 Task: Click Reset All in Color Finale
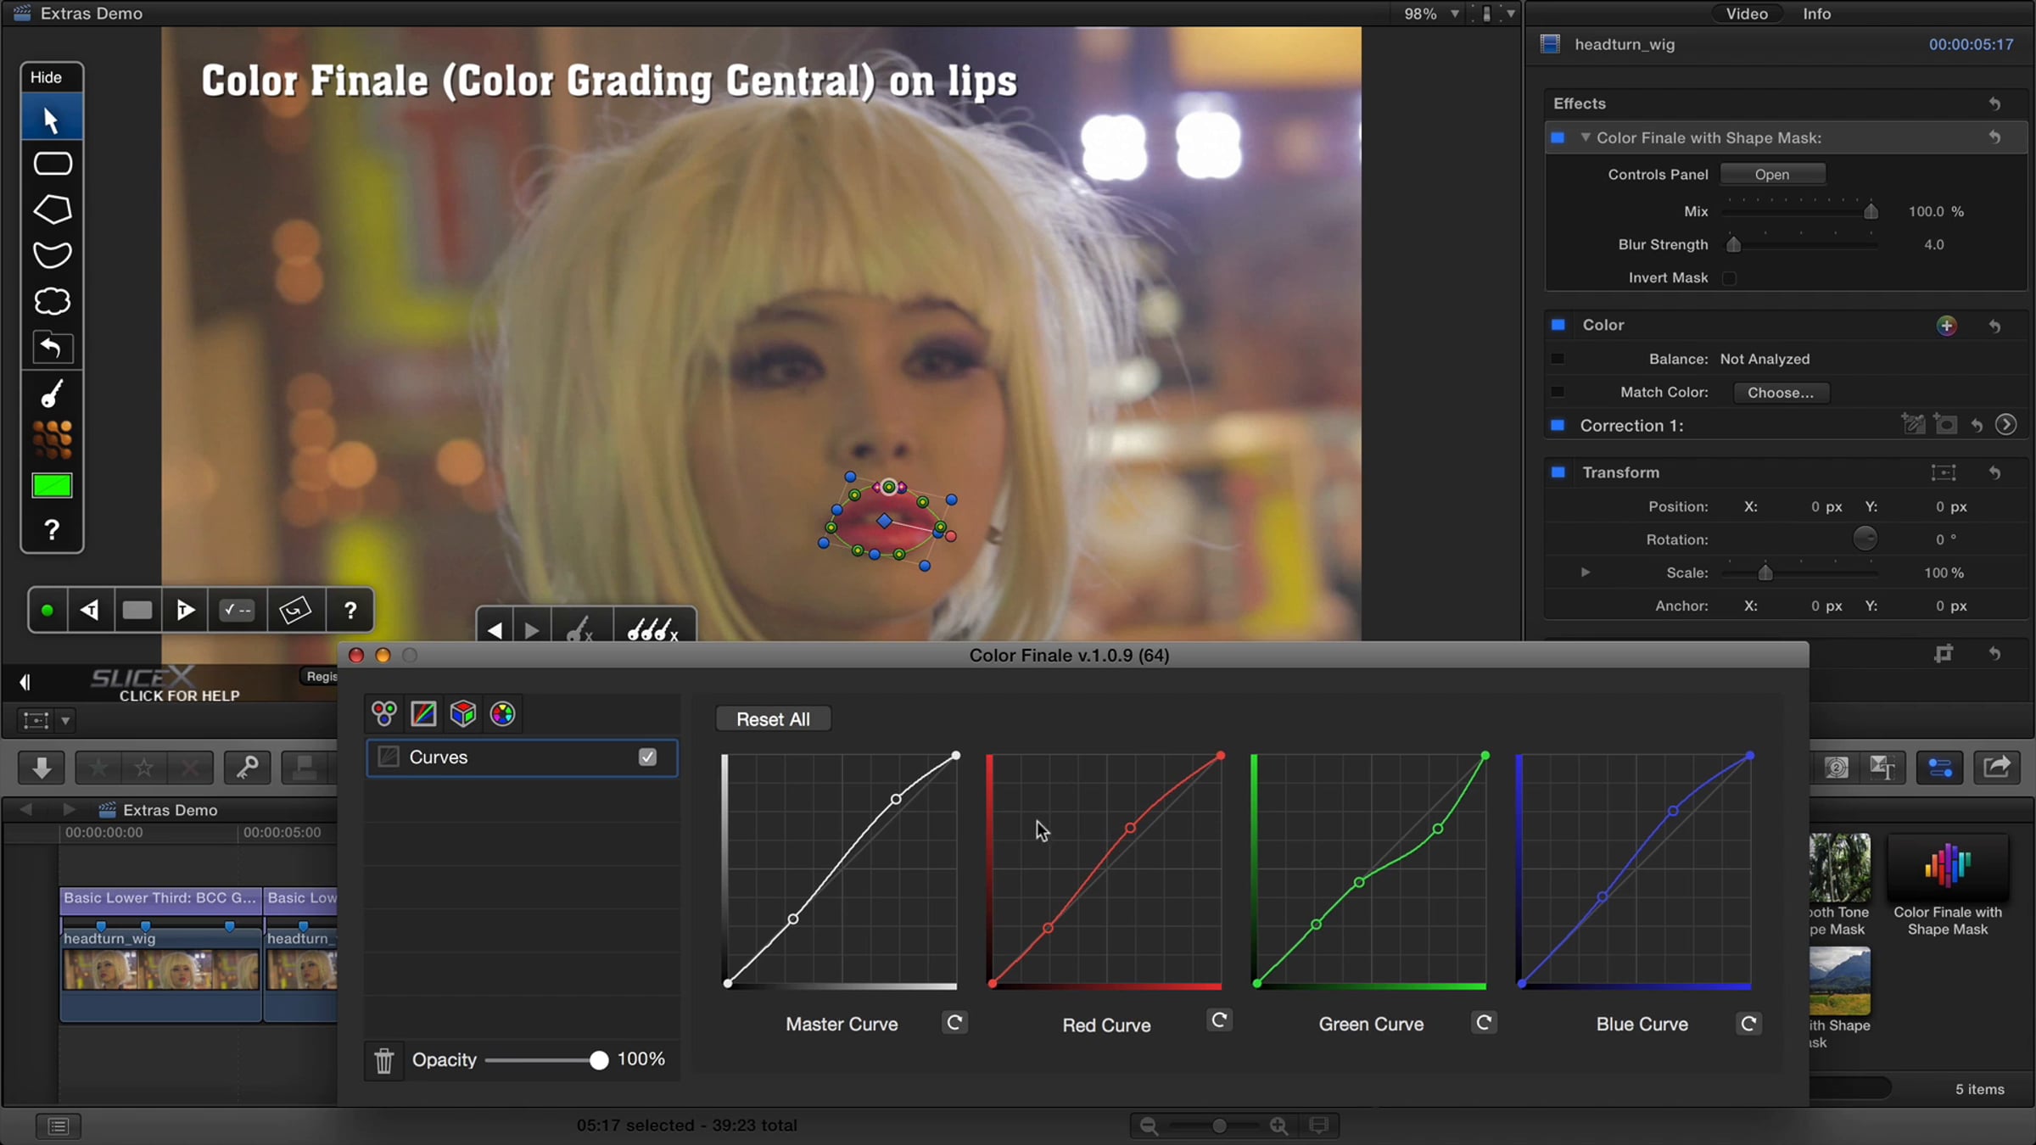click(773, 719)
